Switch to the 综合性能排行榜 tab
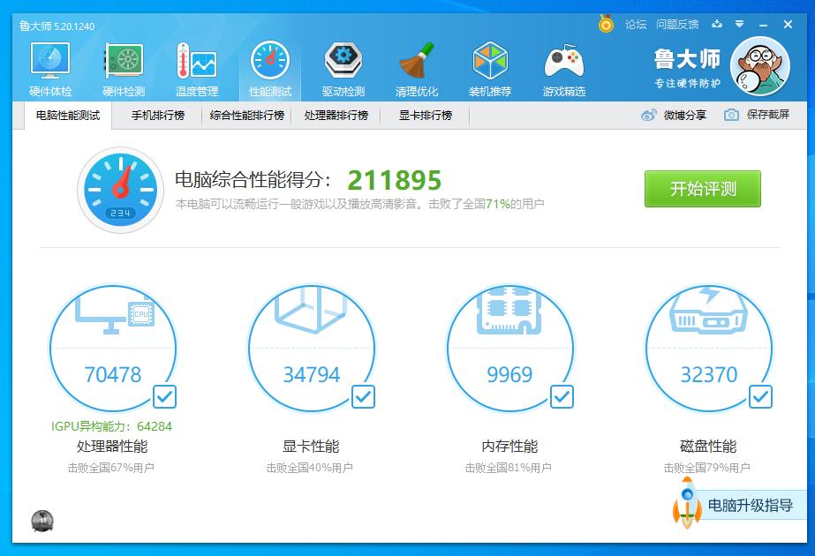 247,116
